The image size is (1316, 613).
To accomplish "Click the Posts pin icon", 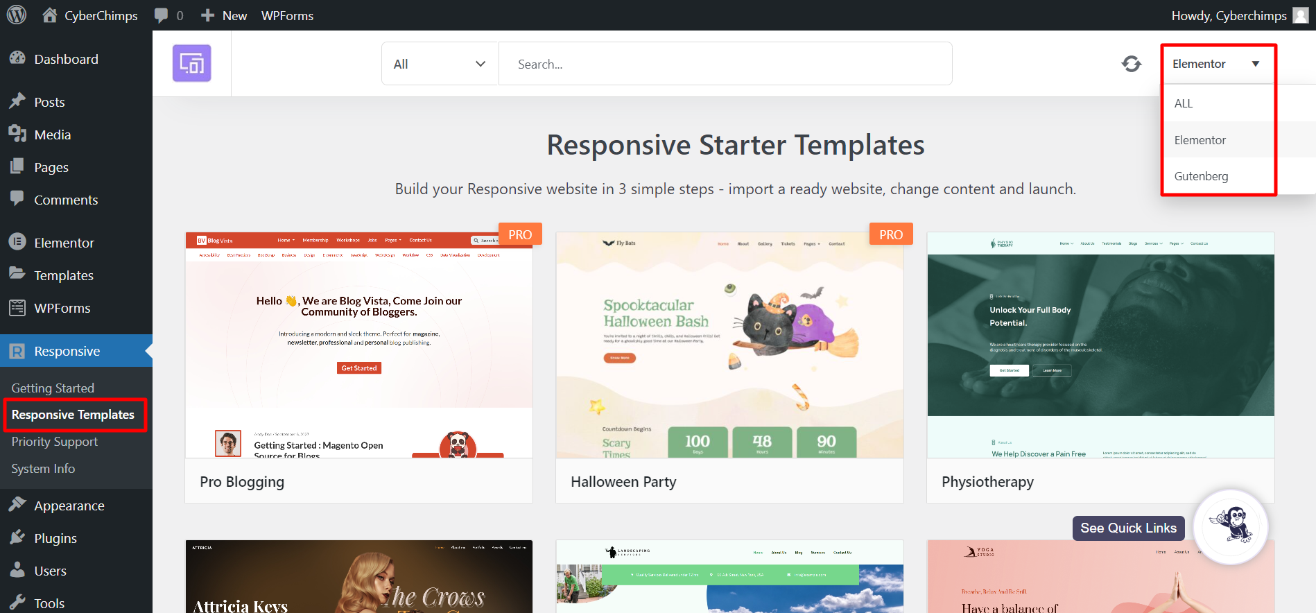I will tap(17, 101).
